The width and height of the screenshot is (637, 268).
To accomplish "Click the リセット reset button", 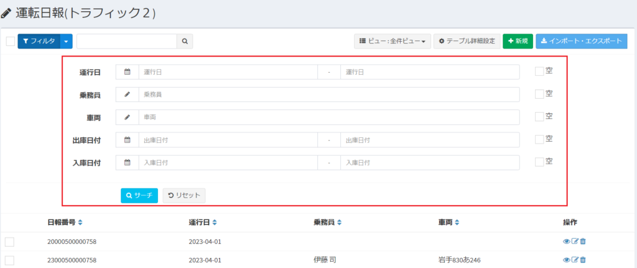I will coord(184,195).
